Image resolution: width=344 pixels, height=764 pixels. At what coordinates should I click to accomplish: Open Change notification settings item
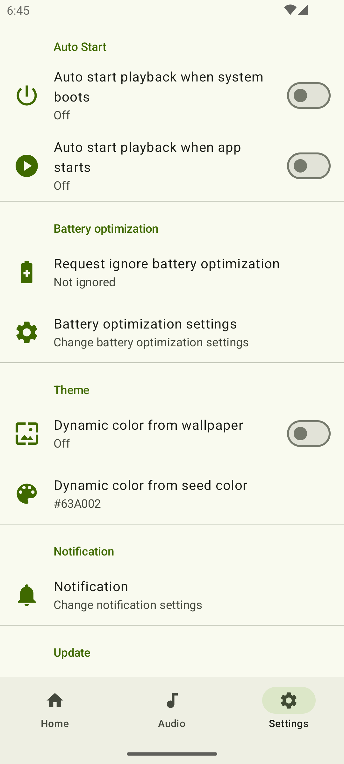point(128,595)
